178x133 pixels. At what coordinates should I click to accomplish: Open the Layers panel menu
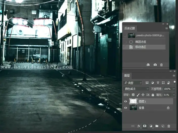coord(174,76)
